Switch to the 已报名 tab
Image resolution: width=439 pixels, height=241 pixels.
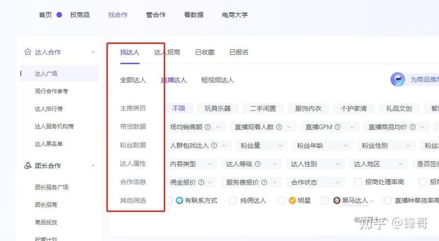(239, 52)
